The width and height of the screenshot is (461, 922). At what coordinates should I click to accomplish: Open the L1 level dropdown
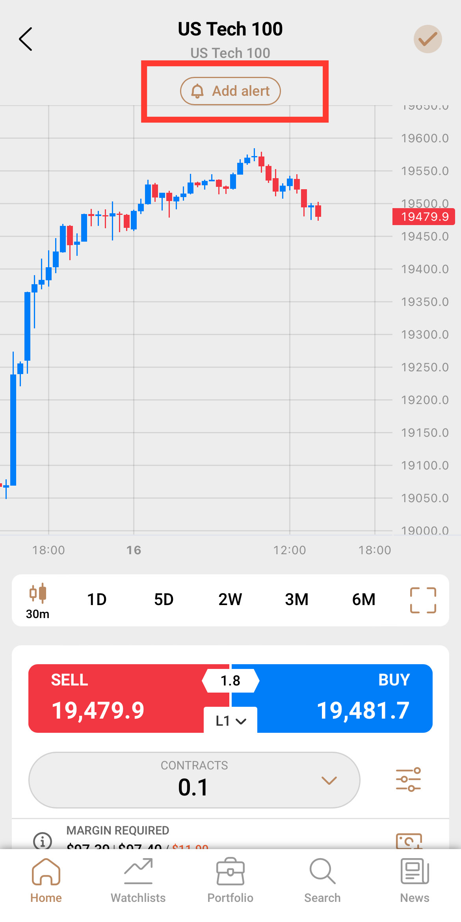[230, 721]
